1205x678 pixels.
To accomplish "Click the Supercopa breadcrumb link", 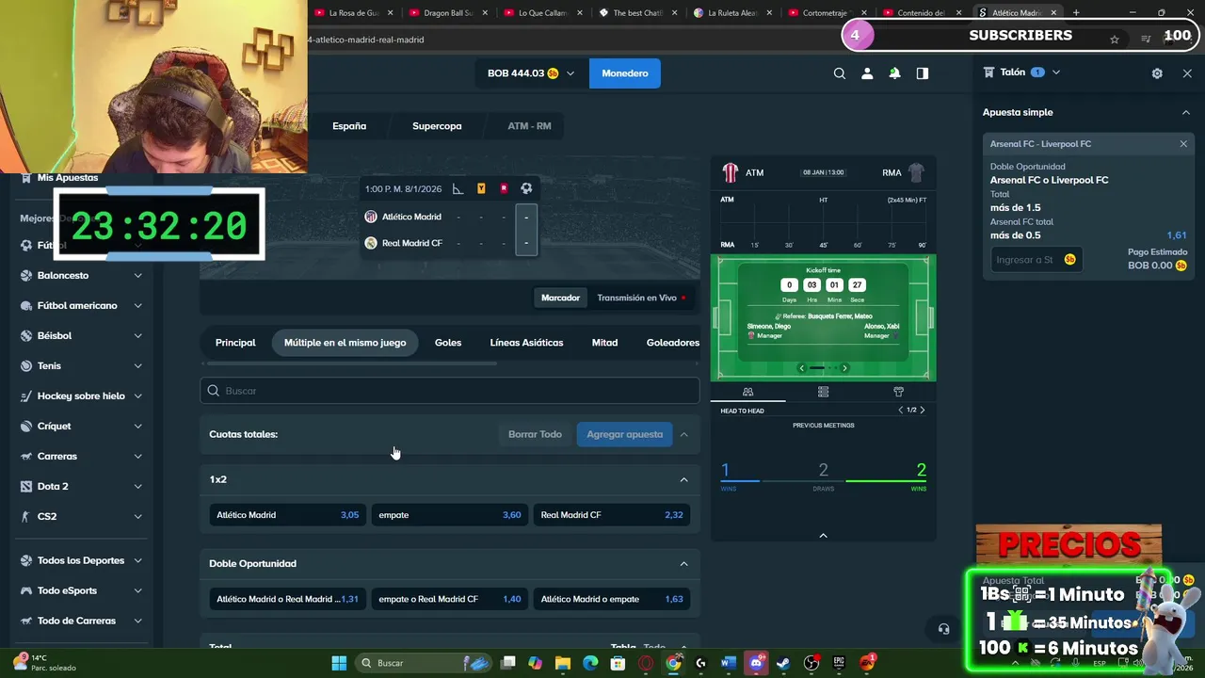I will 437,126.
